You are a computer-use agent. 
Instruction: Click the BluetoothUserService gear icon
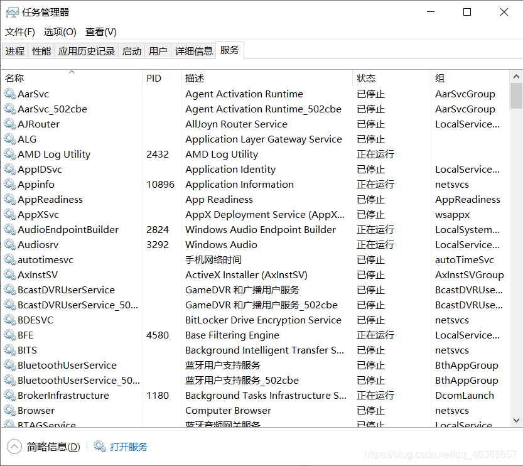(10, 366)
